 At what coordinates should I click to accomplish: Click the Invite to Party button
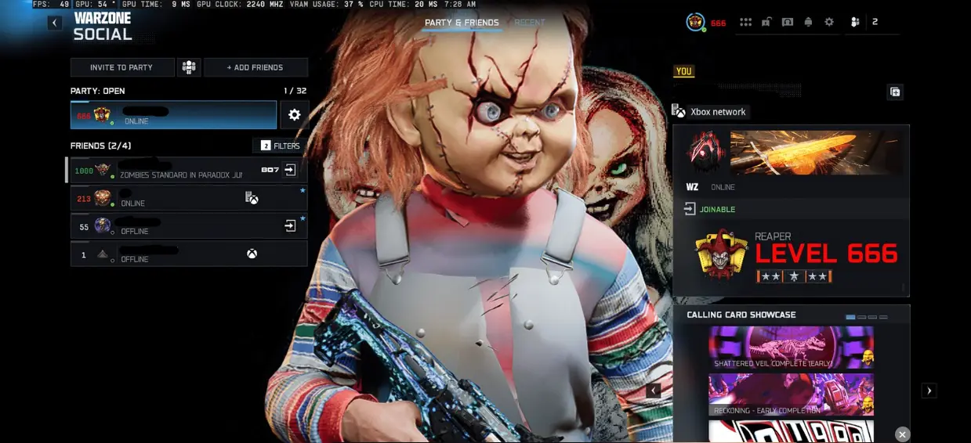coord(122,67)
